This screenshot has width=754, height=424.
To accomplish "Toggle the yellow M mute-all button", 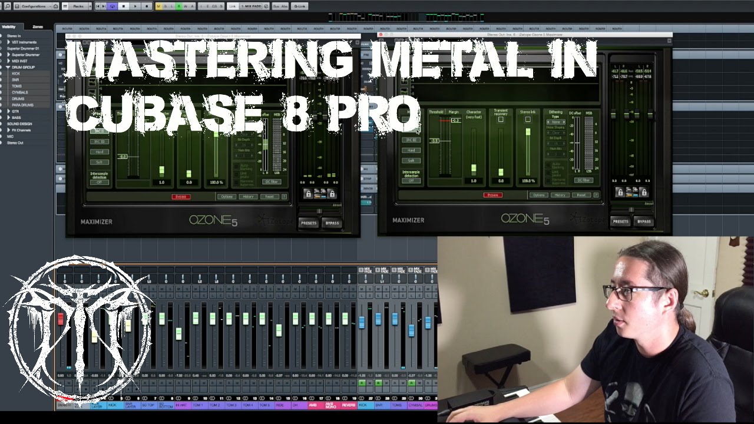I will 158,6.
